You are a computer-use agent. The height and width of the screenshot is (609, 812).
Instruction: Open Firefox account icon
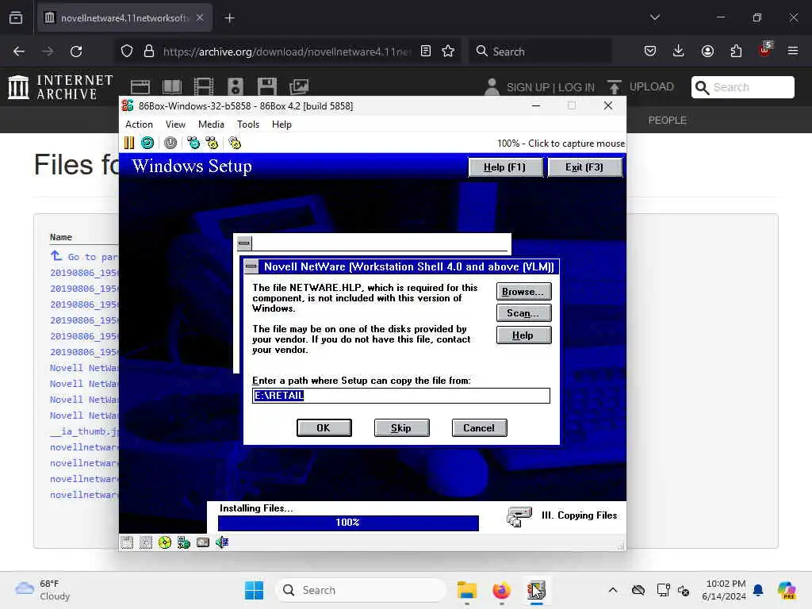click(x=707, y=52)
